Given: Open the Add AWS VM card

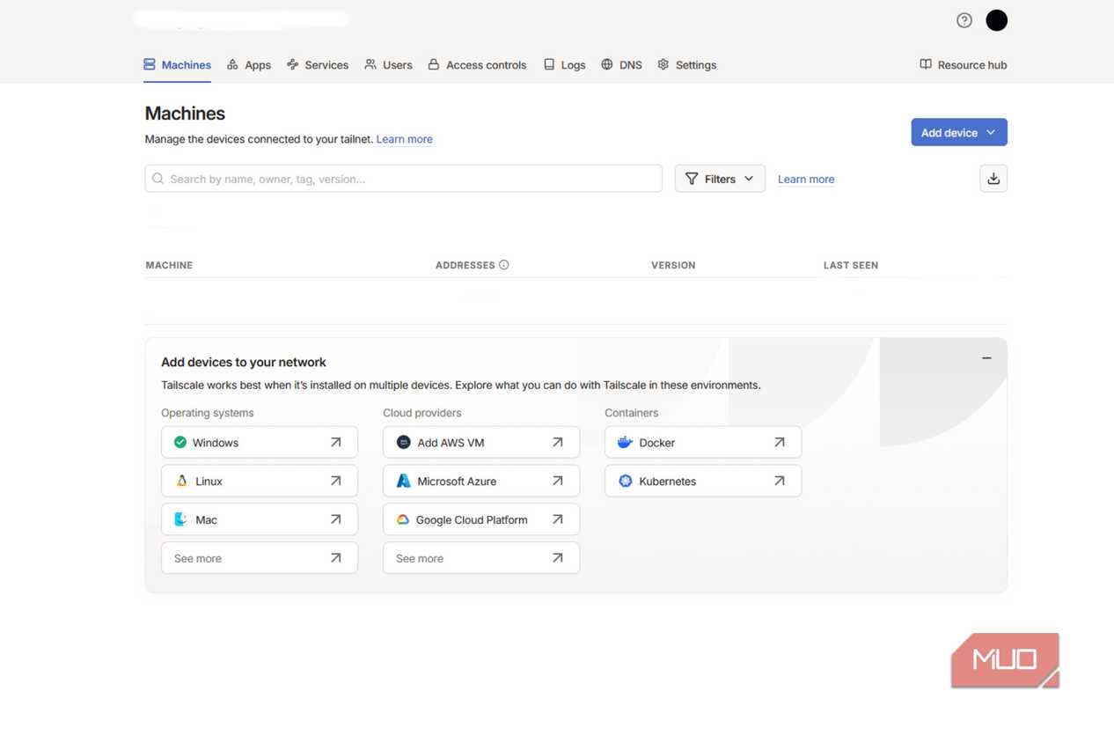Looking at the screenshot, I should click(481, 442).
